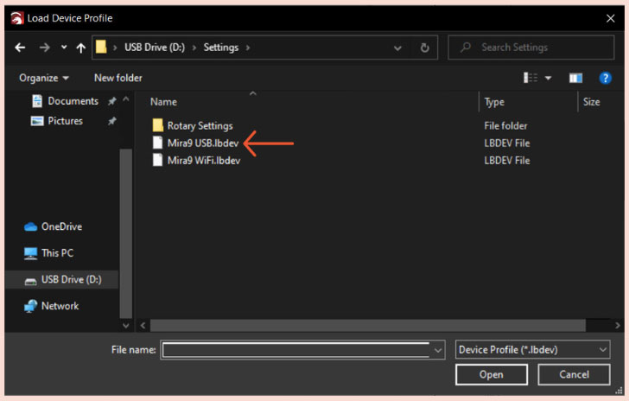Open the File name dropdown list

[438, 350]
